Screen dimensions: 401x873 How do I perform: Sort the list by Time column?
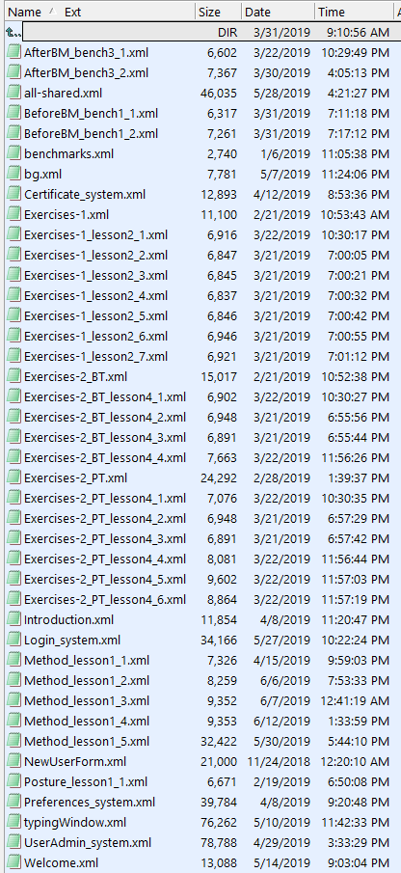(332, 12)
